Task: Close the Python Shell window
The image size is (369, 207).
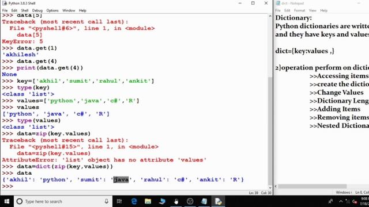Action: pyautogui.click(x=266, y=3)
